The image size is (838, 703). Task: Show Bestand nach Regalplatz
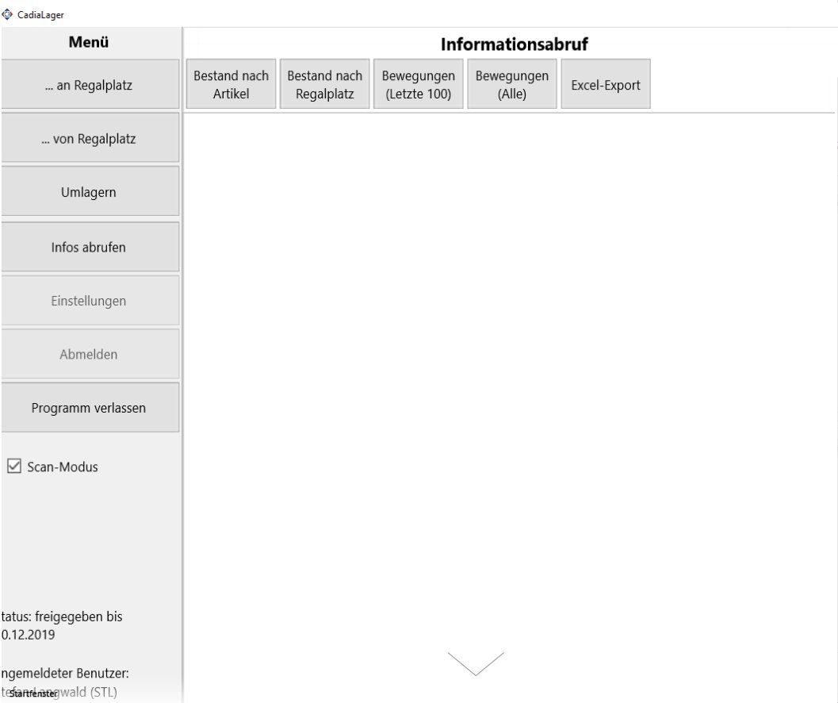(x=325, y=85)
